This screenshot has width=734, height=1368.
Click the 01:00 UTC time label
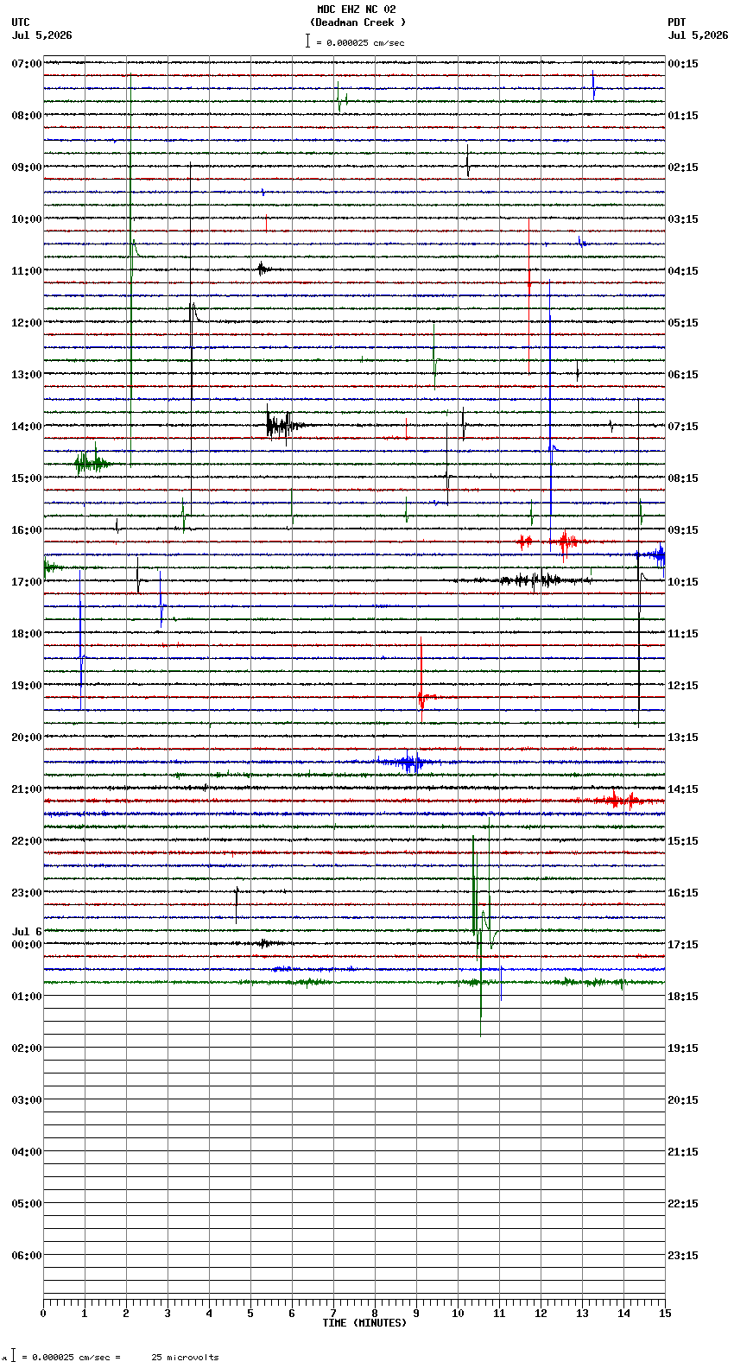pos(27,997)
